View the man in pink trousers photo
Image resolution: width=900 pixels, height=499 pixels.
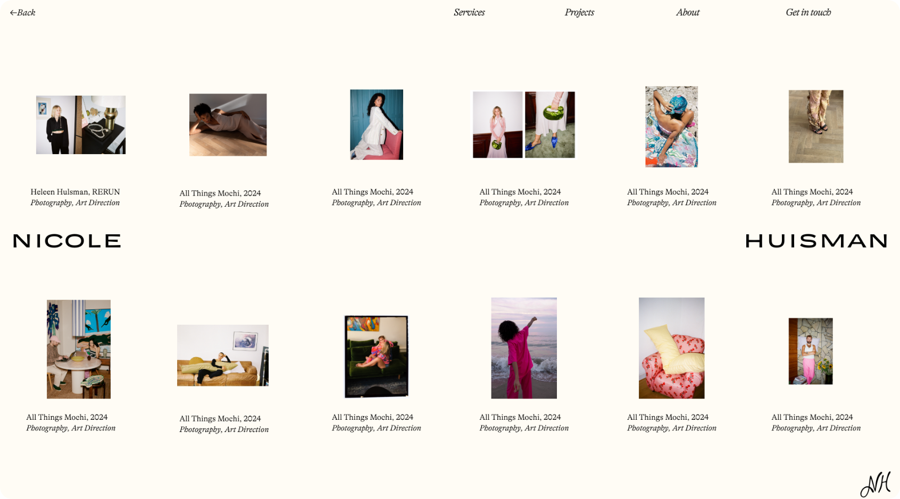[811, 351]
